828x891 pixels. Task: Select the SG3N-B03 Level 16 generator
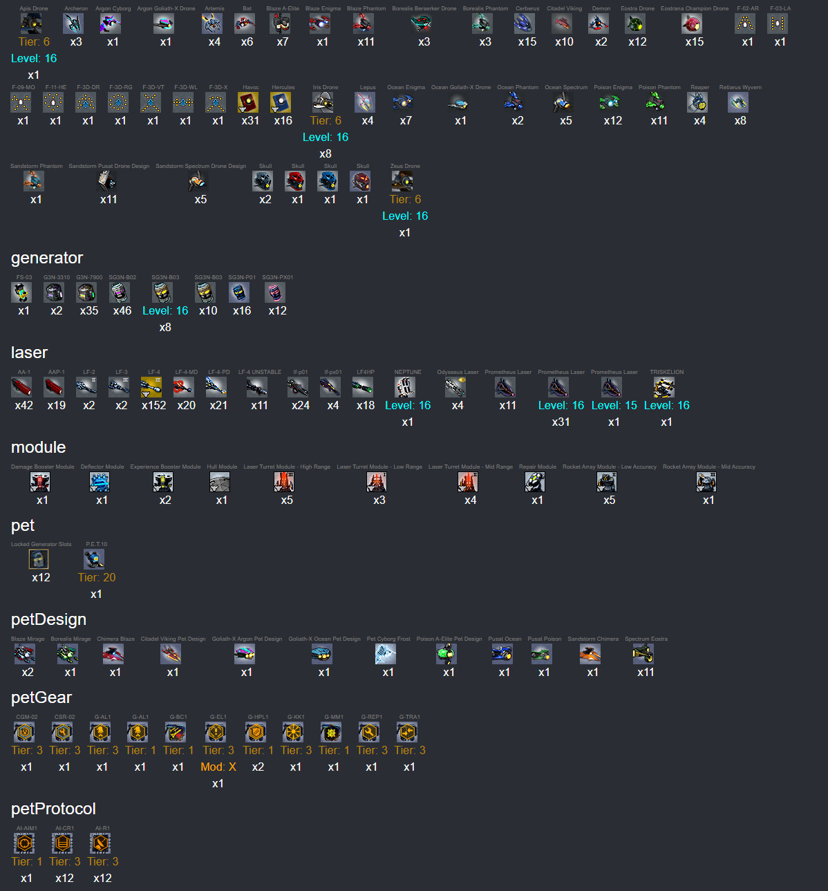pyautogui.click(x=163, y=292)
